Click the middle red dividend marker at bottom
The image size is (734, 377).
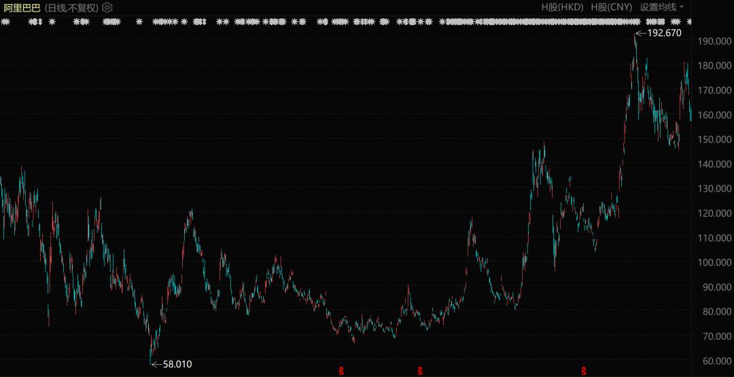click(420, 371)
